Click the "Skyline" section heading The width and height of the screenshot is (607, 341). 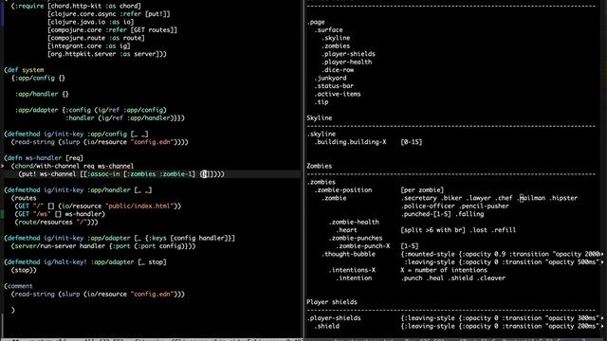pos(320,117)
